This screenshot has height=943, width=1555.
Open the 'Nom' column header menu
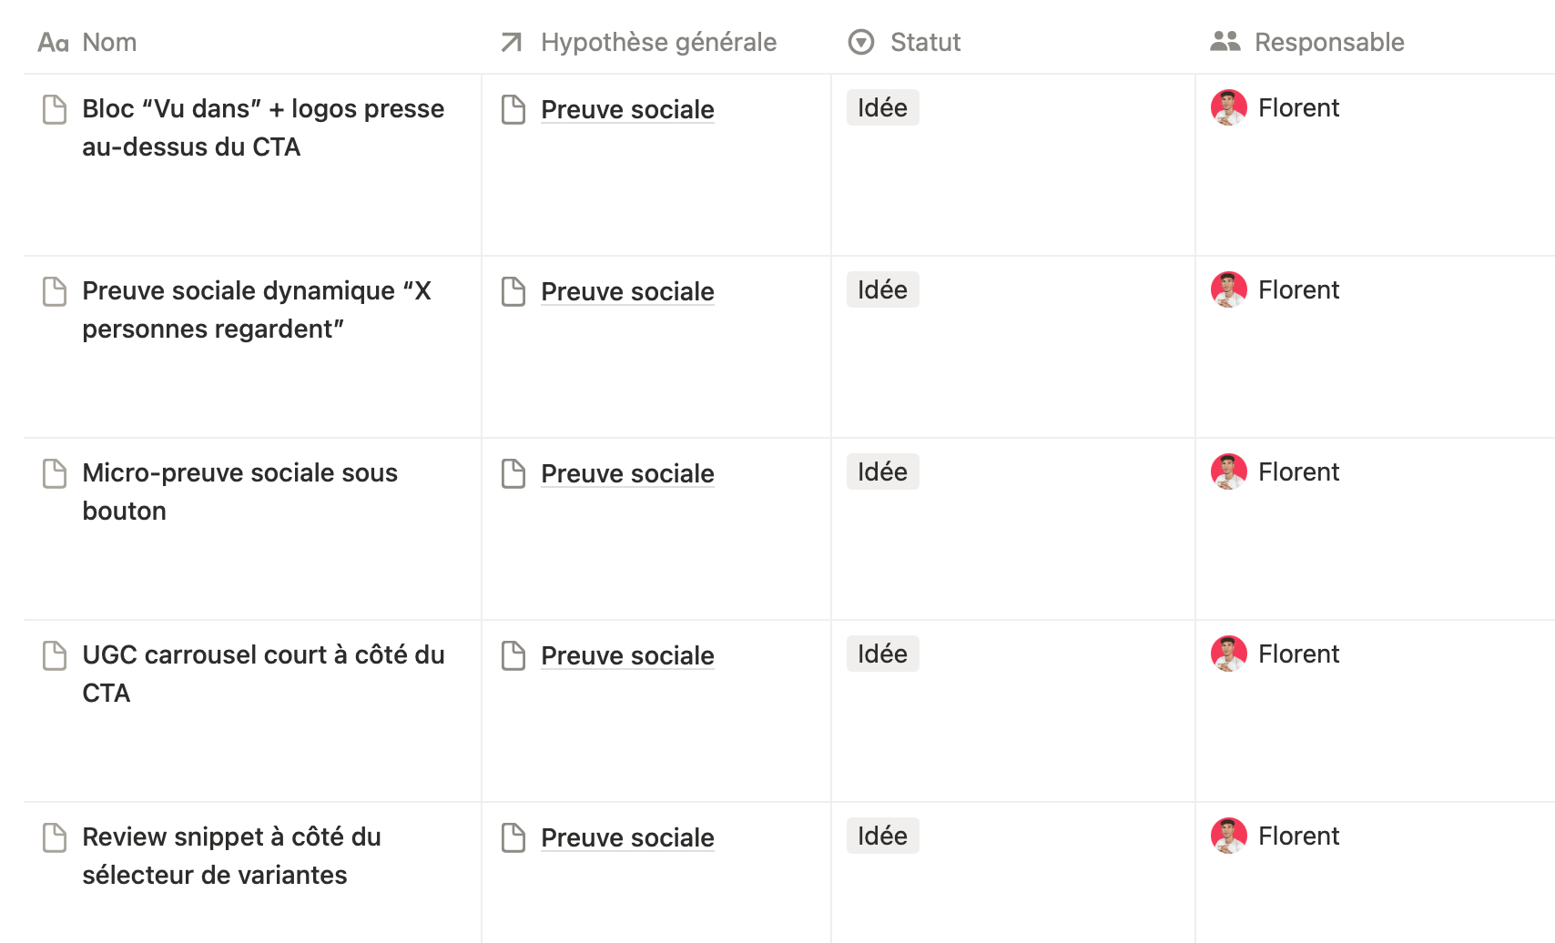coord(109,42)
